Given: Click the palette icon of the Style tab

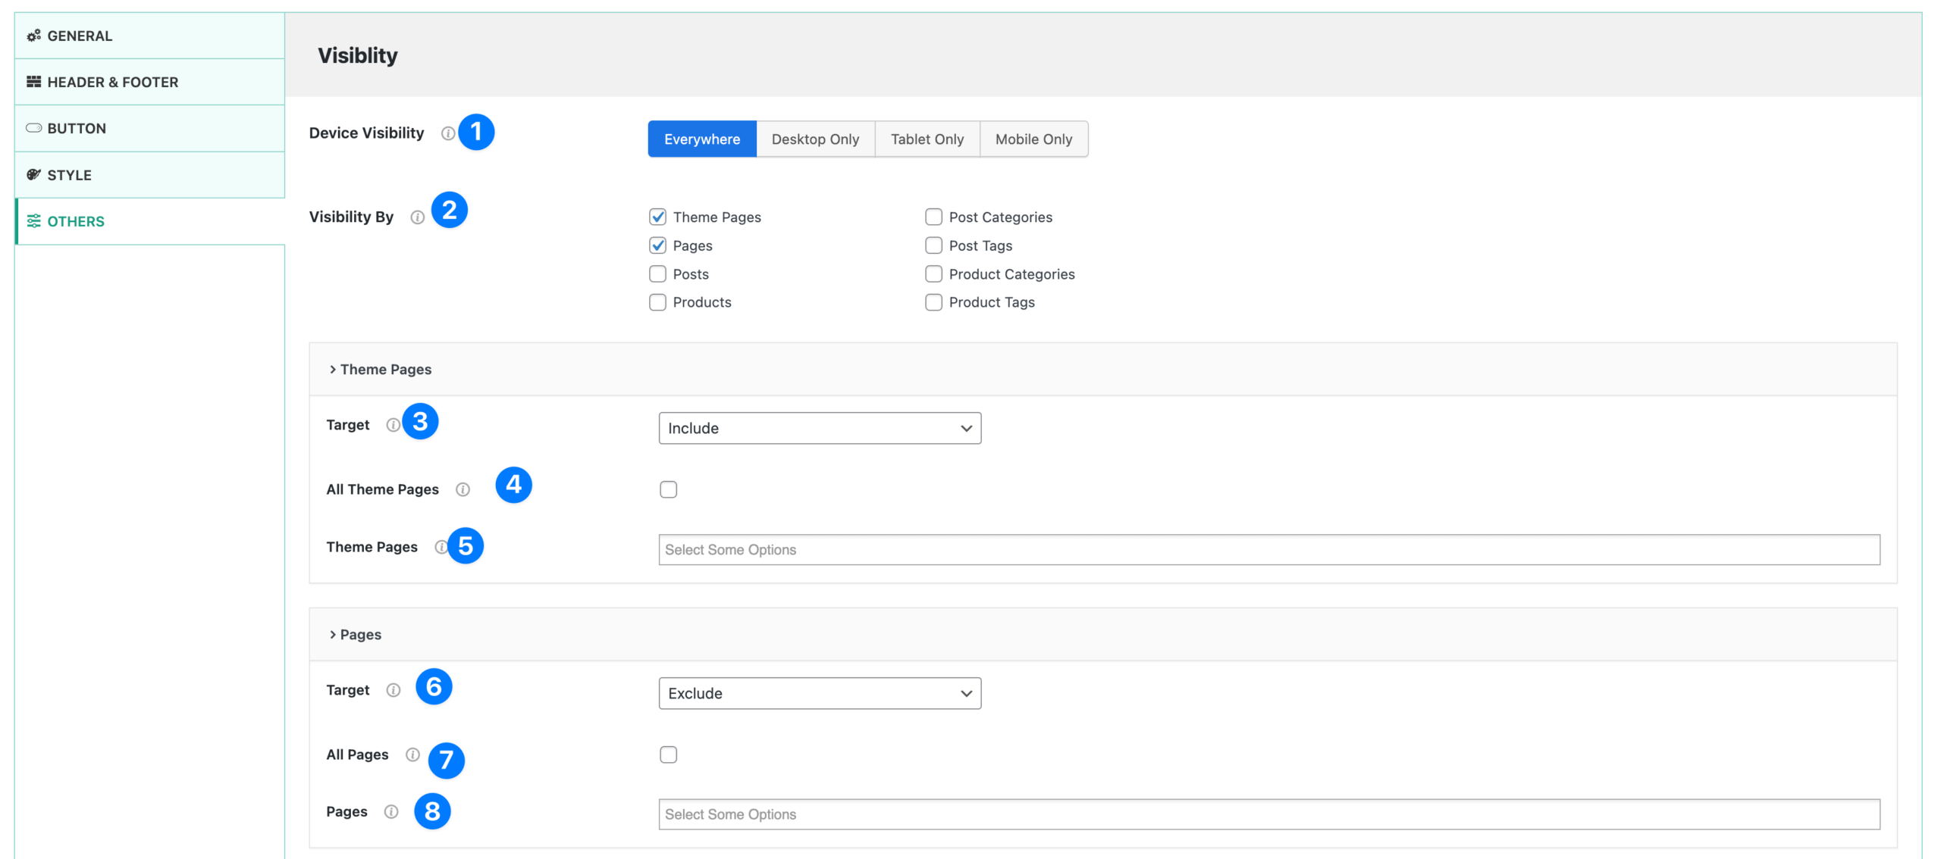Looking at the screenshot, I should coord(33,175).
